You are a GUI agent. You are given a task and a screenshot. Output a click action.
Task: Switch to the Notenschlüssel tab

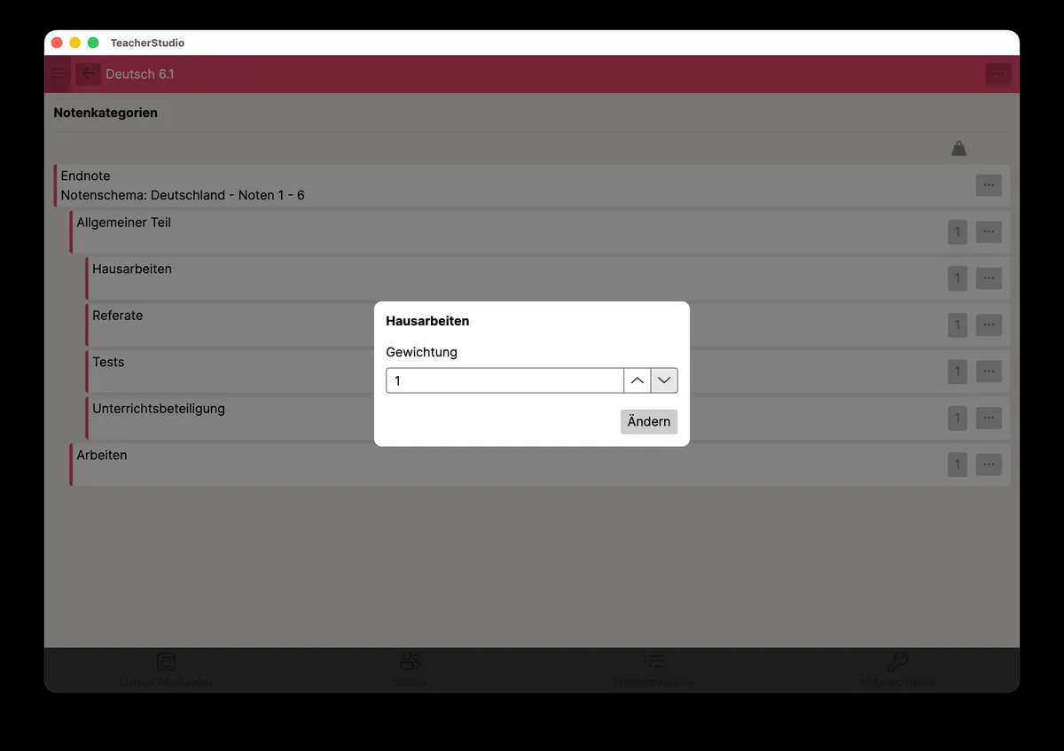point(897,670)
